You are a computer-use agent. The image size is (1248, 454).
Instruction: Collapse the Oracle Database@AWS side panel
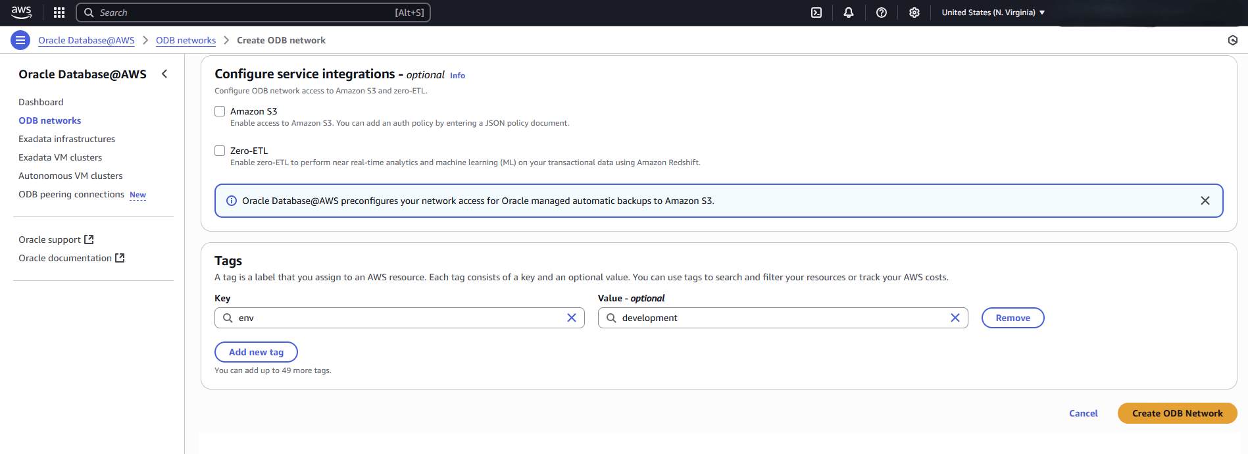(x=164, y=74)
